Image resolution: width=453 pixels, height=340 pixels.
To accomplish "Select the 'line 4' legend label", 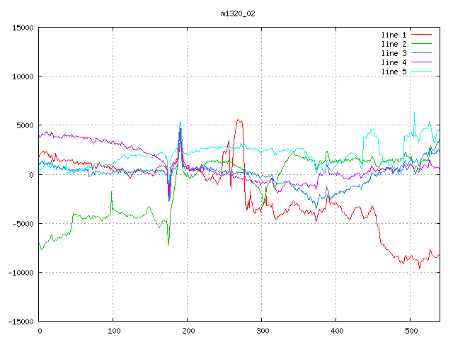I will [x=394, y=62].
